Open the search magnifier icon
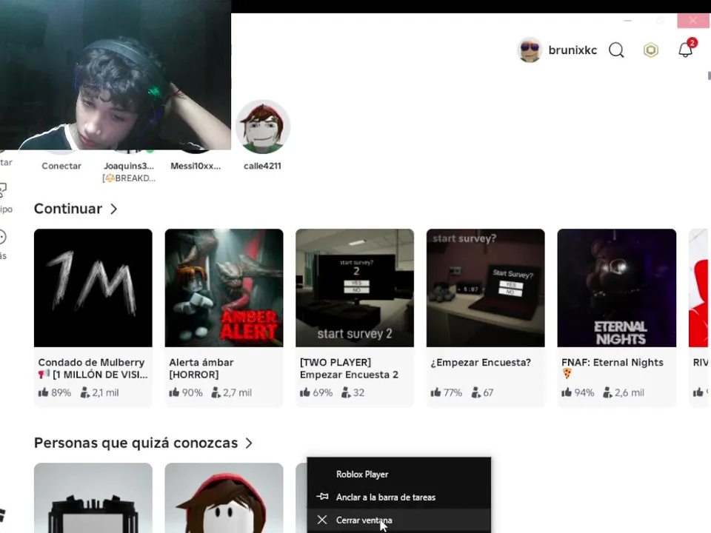The width and height of the screenshot is (711, 533). coord(616,50)
